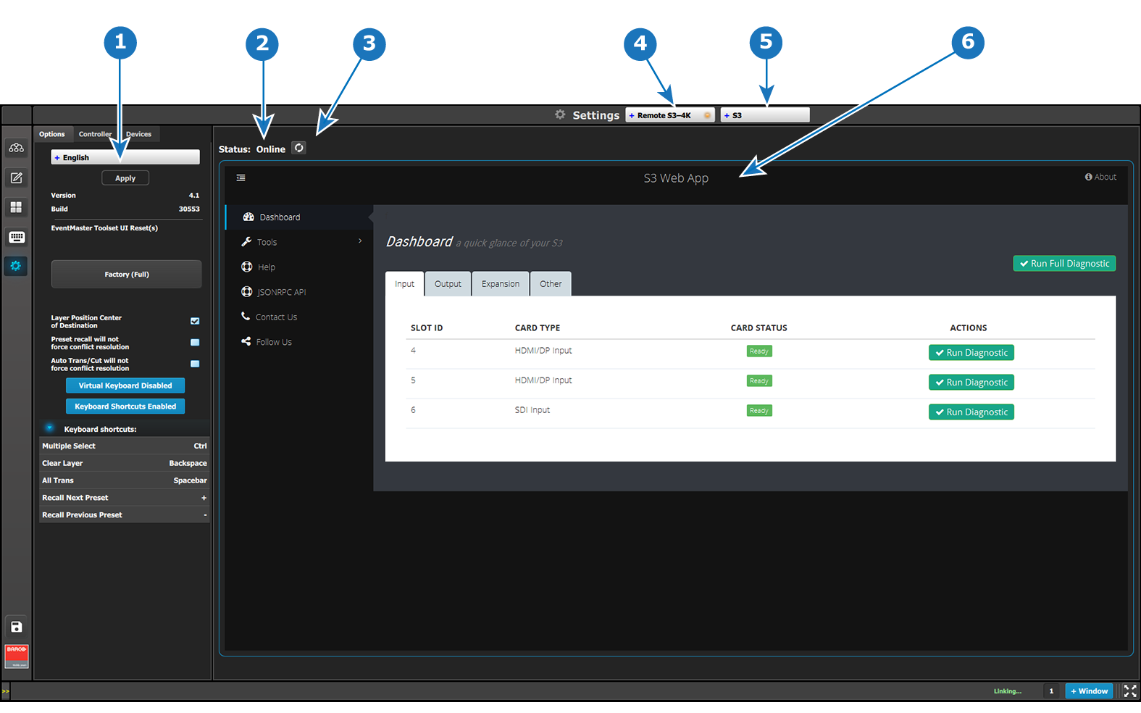Open the English language dropdown

point(125,157)
